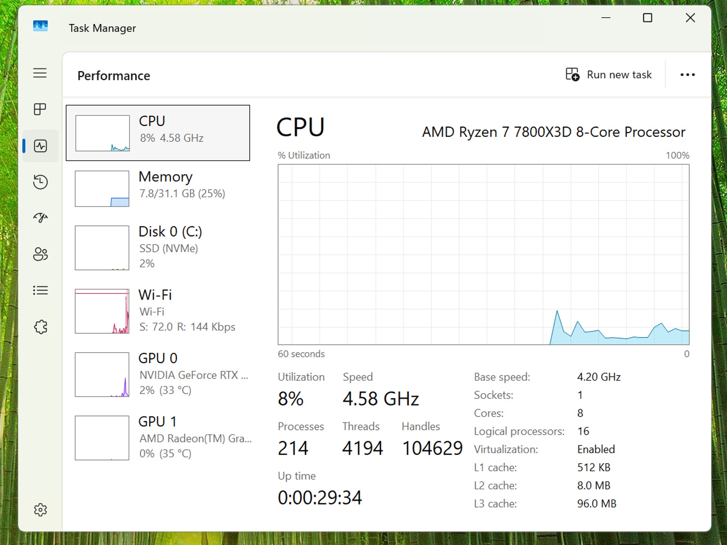
Task: Select GPU 1 AMD Radeon entry
Action: (158, 437)
